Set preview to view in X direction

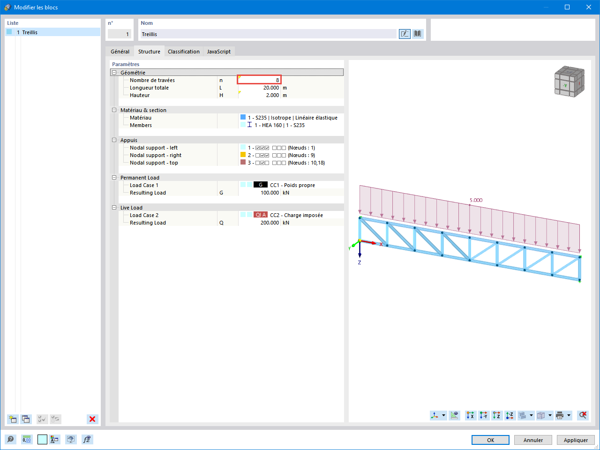(x=471, y=415)
